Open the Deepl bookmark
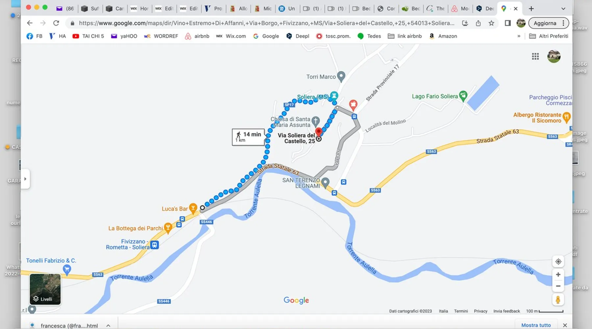Image resolution: width=592 pixels, height=329 pixels. [298, 36]
